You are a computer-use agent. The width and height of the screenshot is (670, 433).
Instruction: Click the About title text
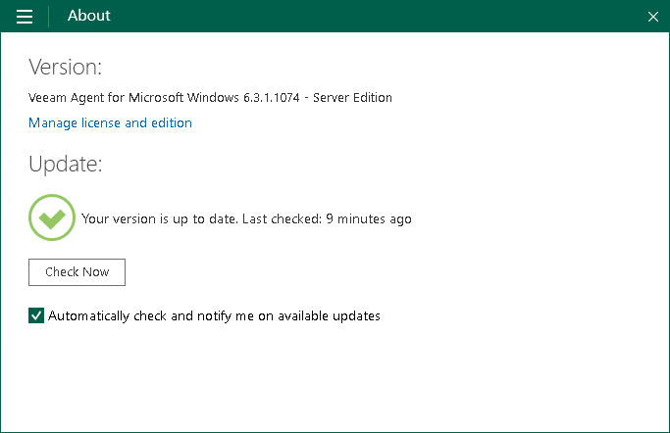89,16
